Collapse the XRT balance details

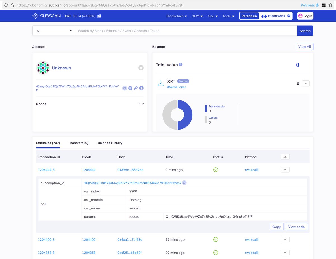pyautogui.click(x=306, y=83)
